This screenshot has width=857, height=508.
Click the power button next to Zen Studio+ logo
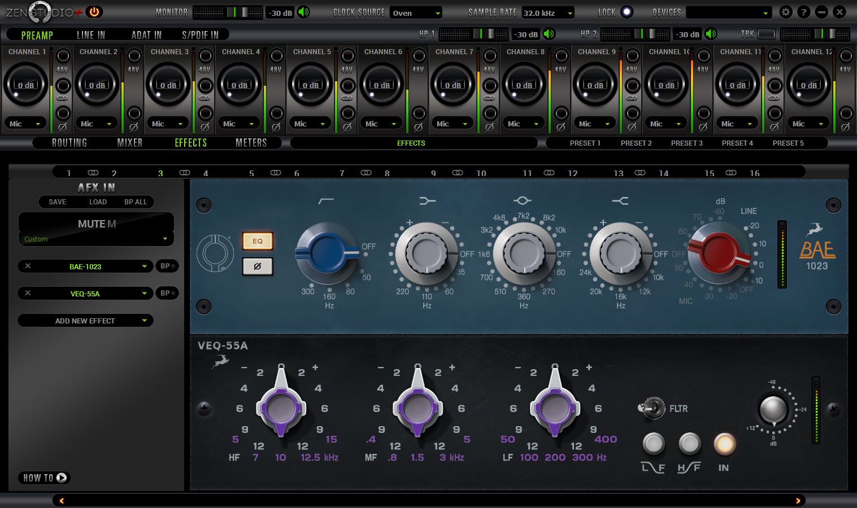point(94,11)
